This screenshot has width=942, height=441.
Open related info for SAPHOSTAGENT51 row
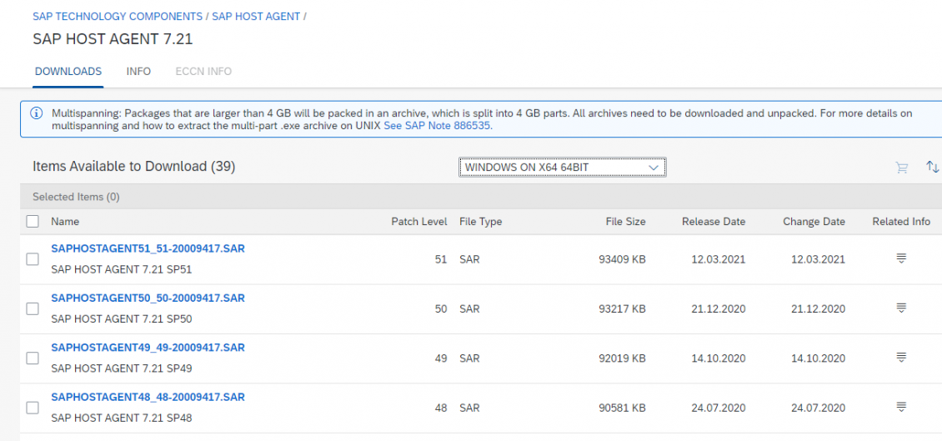tap(900, 258)
